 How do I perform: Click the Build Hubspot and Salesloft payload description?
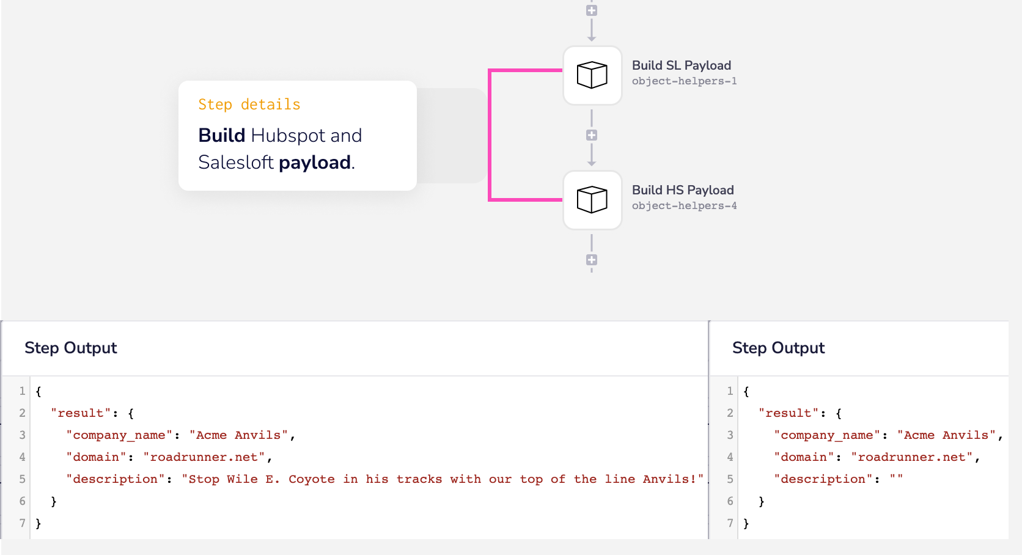click(280, 149)
